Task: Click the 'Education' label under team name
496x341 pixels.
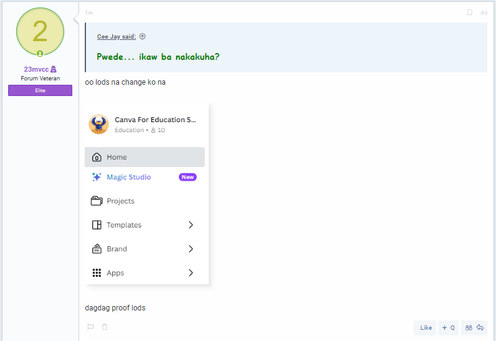Action: (x=130, y=130)
